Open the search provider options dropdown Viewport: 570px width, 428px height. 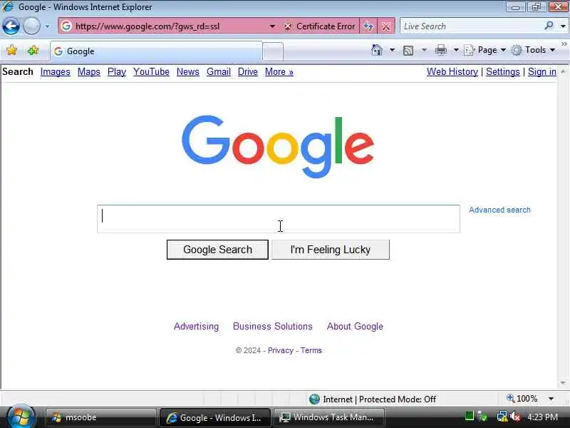563,26
